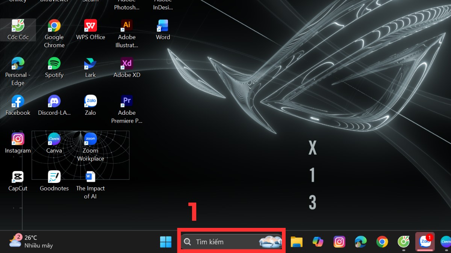Select the Facebook desktop shortcut
451x253 pixels.
click(18, 105)
